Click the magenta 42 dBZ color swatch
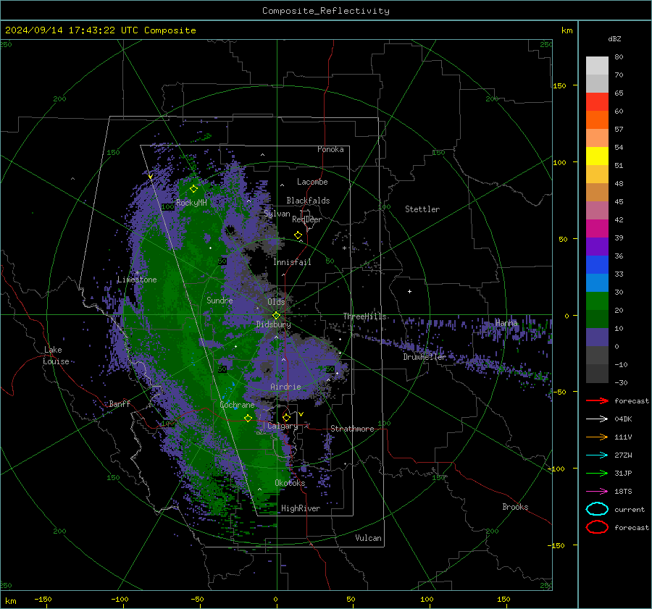Viewport: 652px width, 609px height. (597, 229)
